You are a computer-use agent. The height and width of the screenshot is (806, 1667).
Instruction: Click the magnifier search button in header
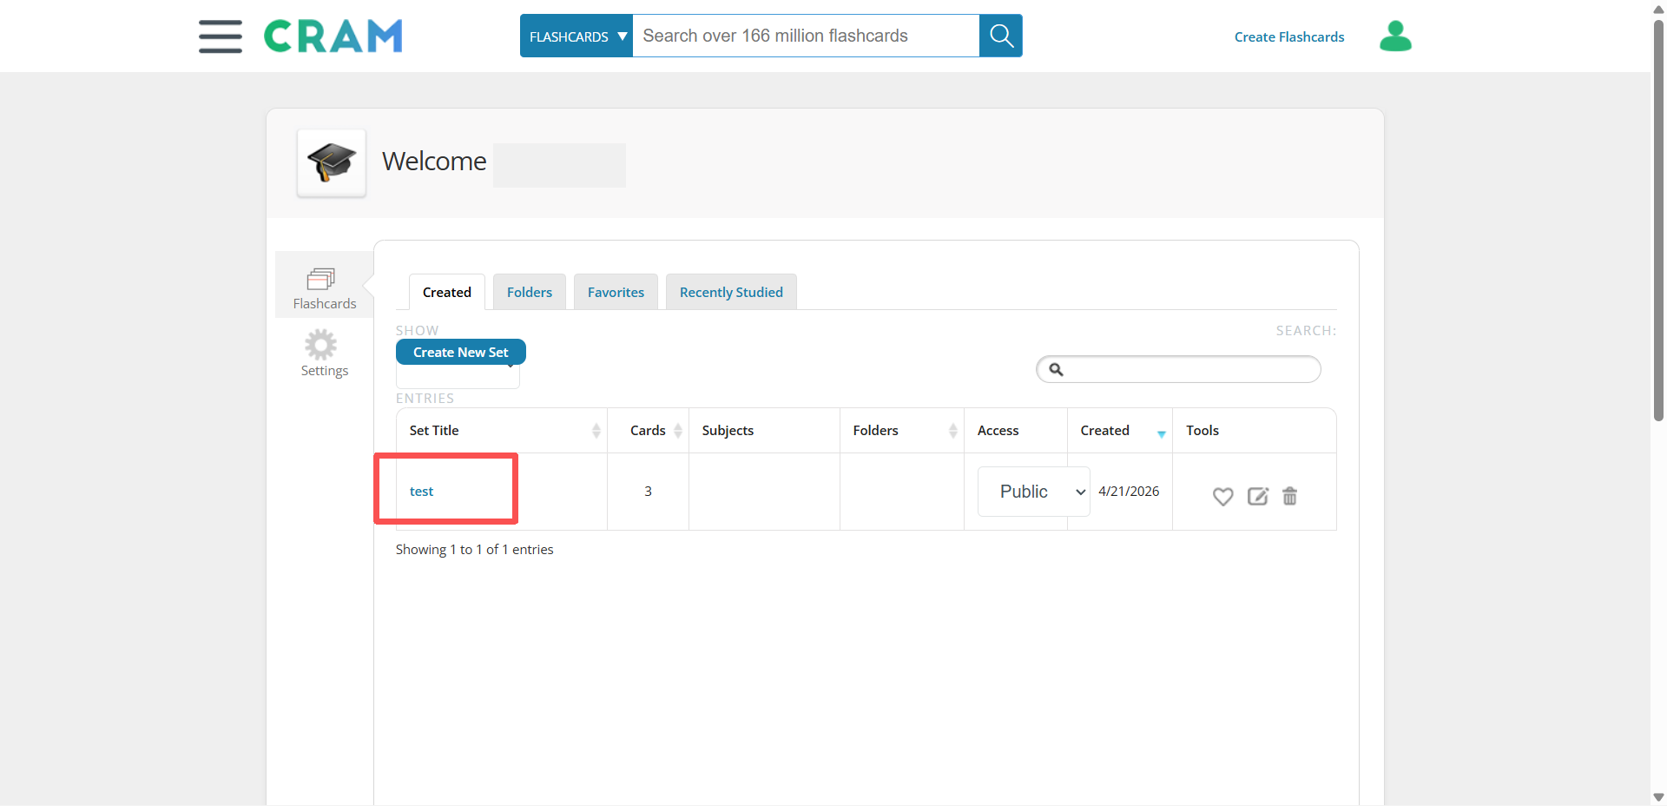[x=1001, y=36]
